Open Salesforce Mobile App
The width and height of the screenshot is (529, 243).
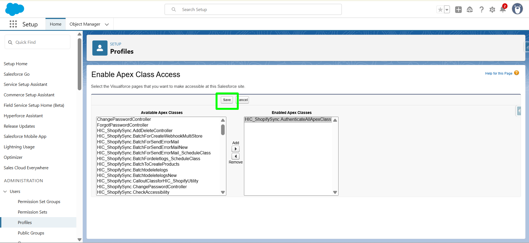pyautogui.click(x=25, y=136)
